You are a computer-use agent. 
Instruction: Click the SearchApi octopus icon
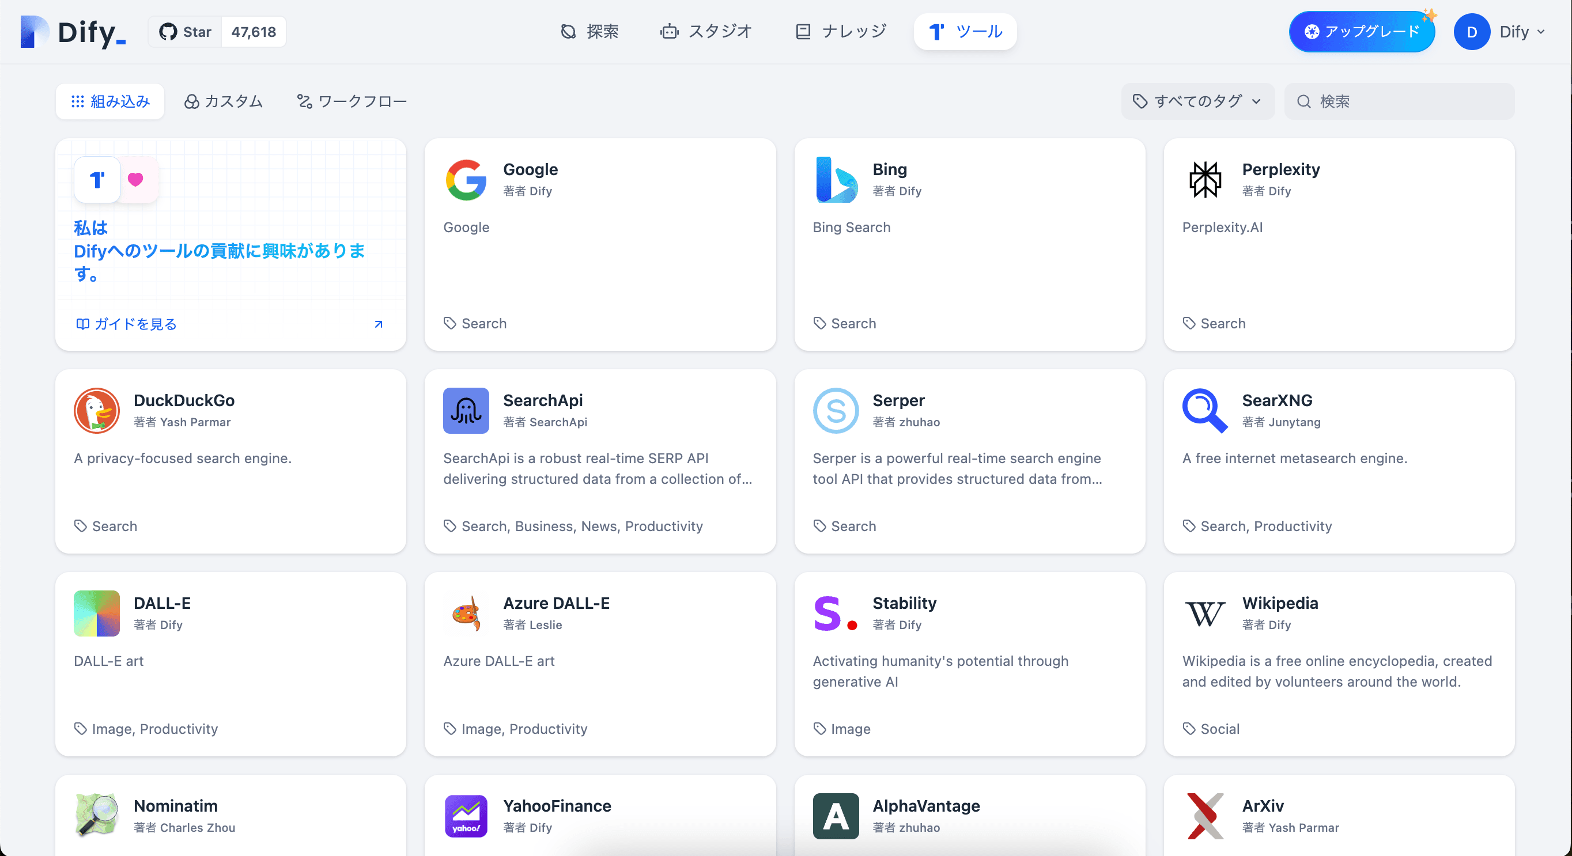(x=466, y=411)
